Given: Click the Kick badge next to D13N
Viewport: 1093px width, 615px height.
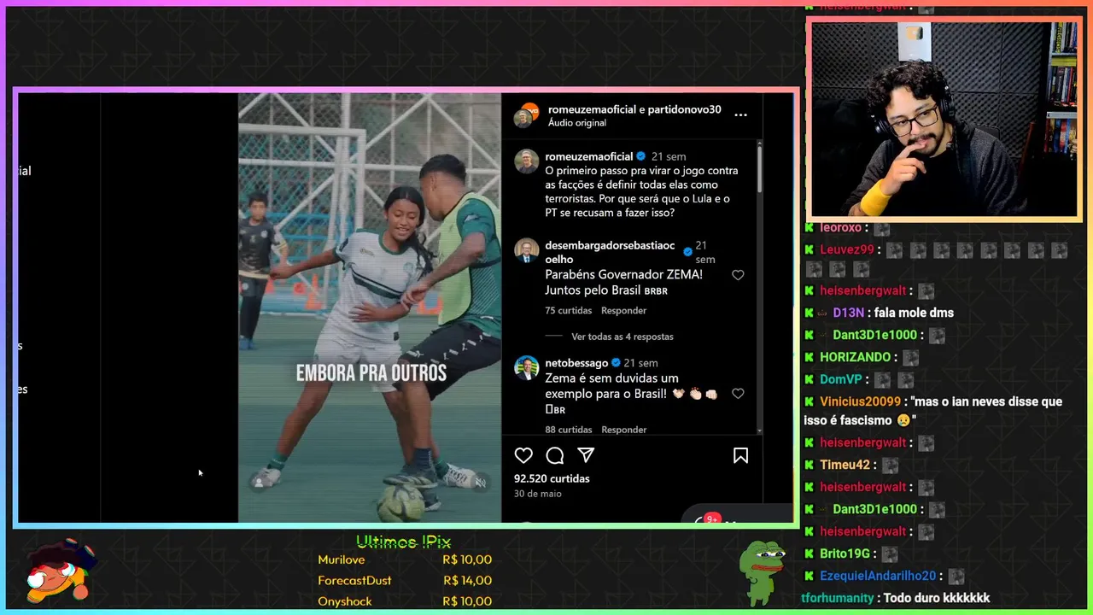Looking at the screenshot, I should [809, 313].
